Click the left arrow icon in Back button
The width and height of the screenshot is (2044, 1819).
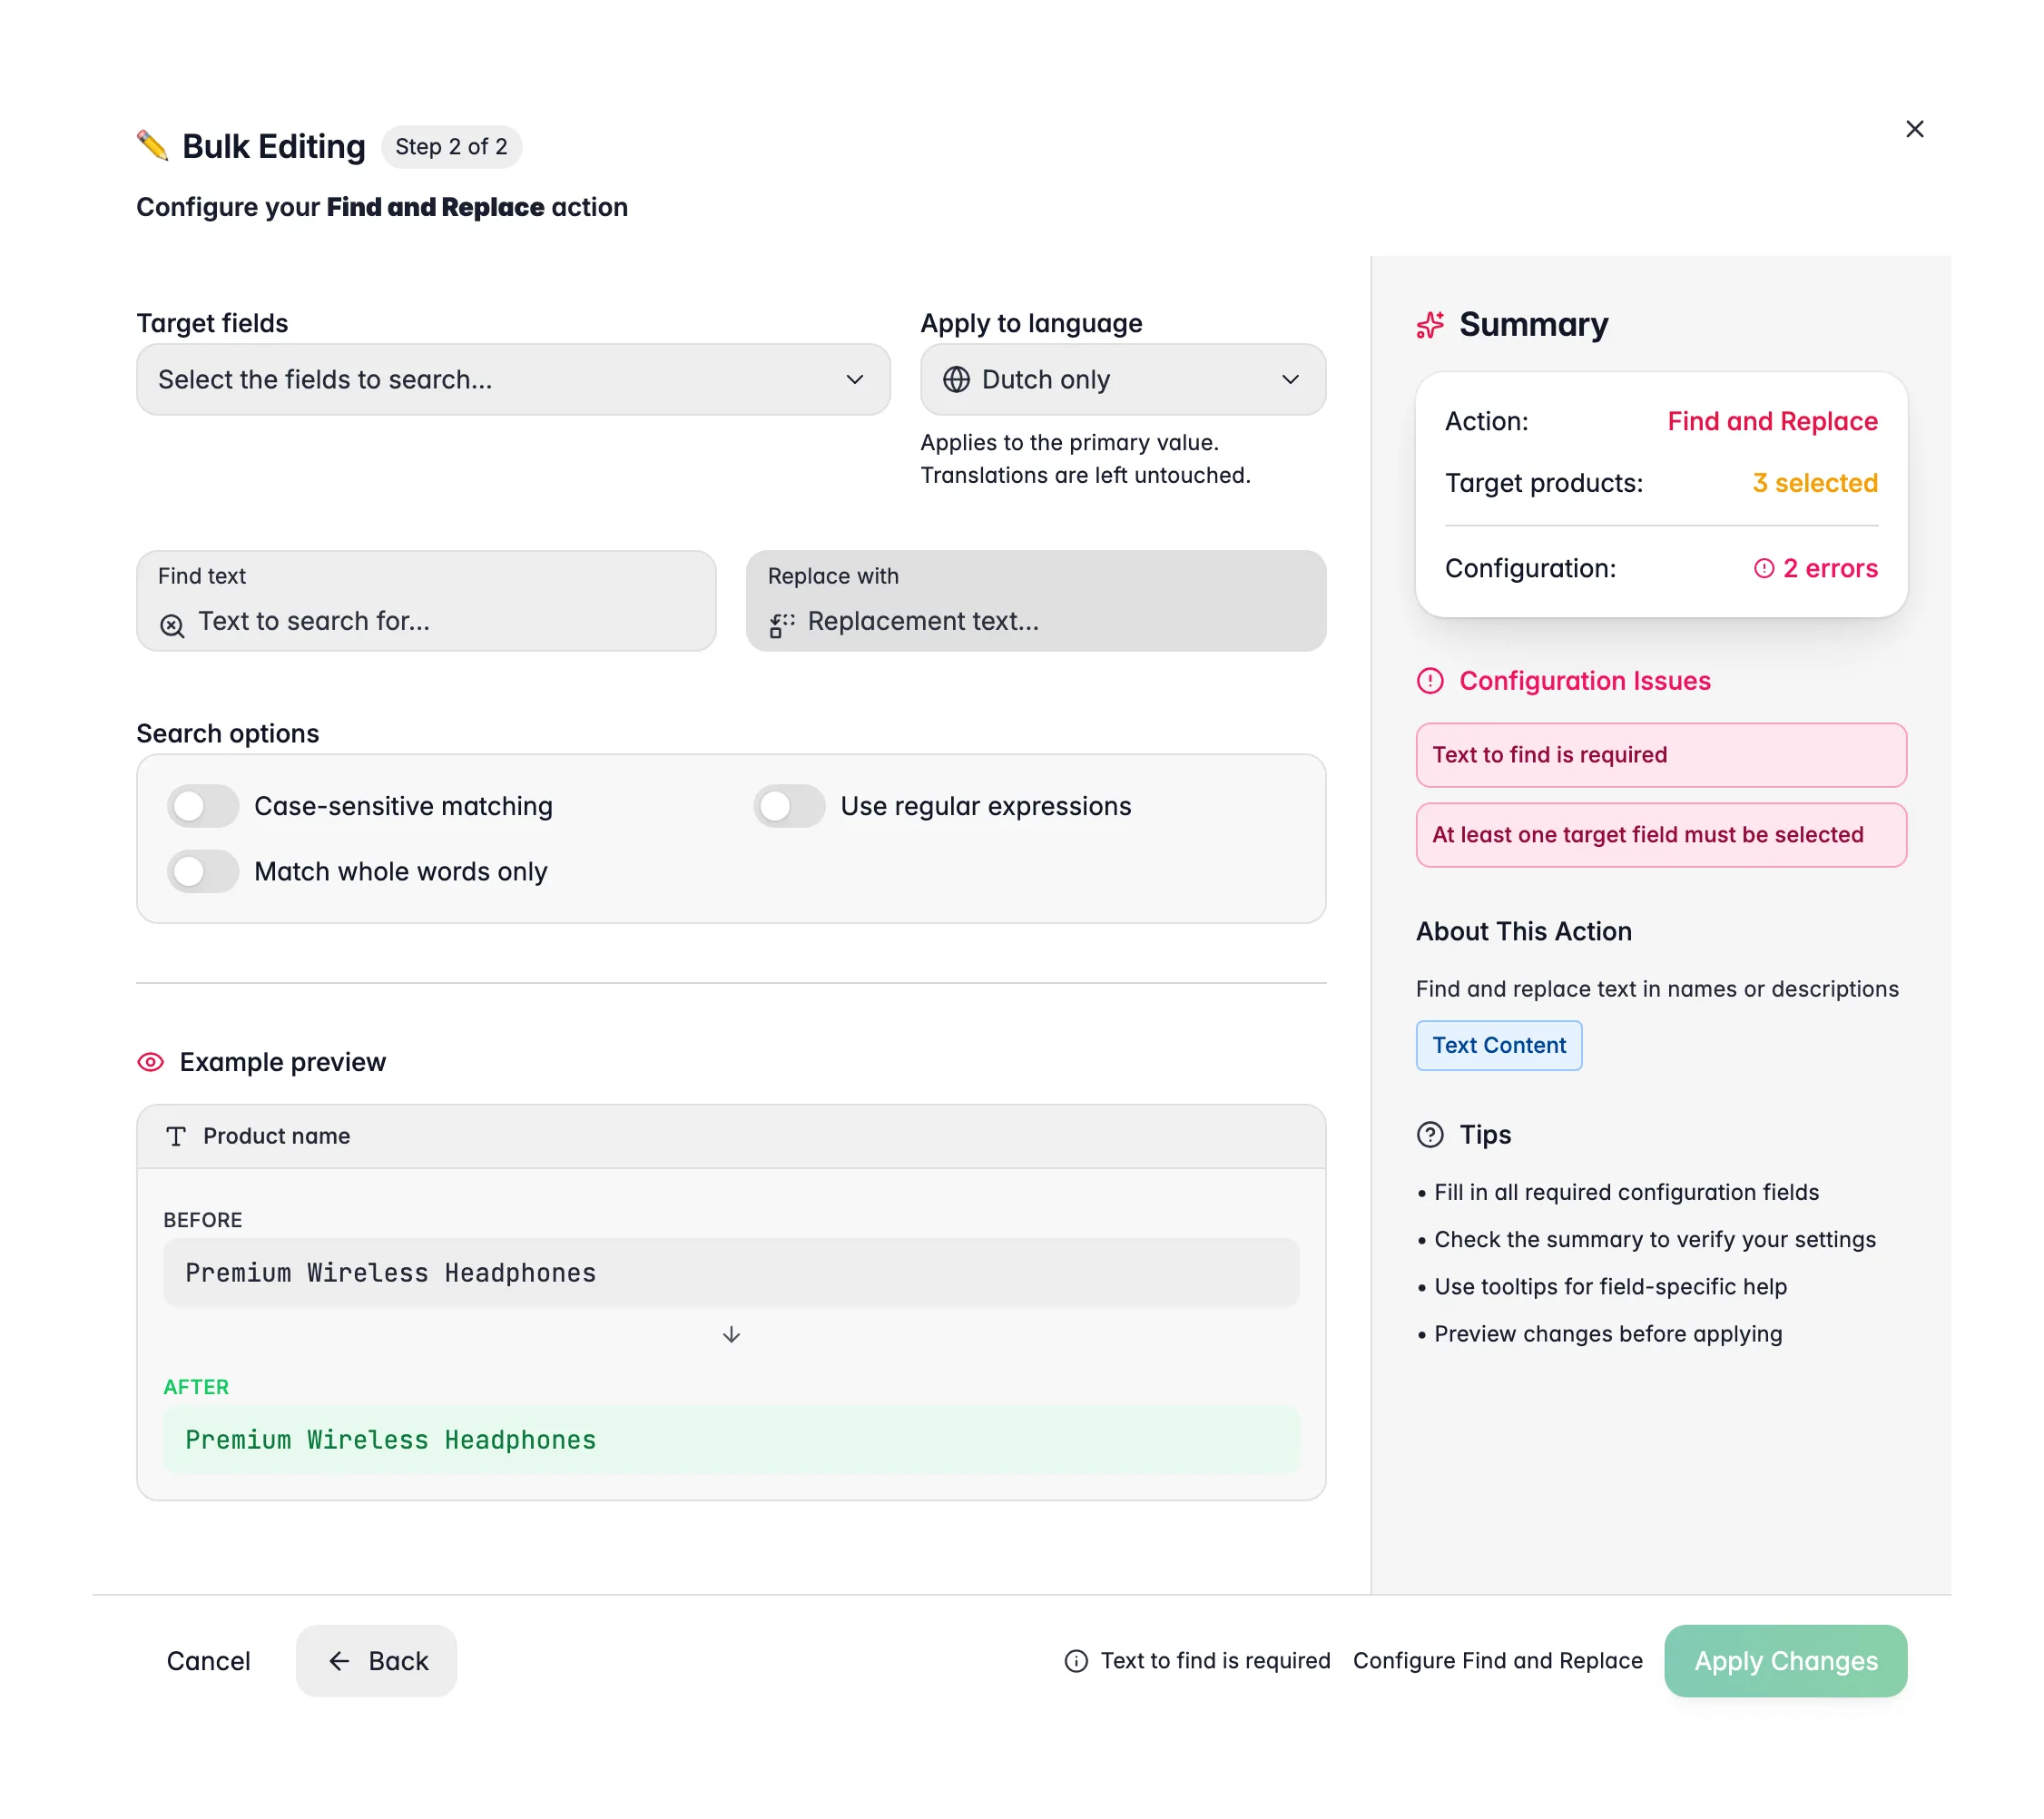[339, 1661]
